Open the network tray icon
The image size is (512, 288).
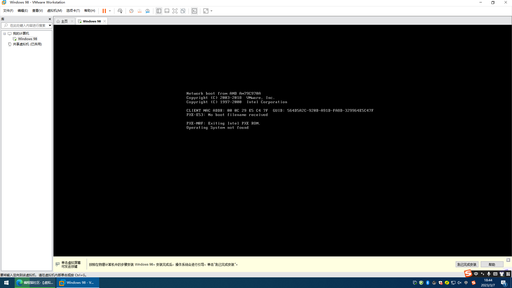[453, 283]
